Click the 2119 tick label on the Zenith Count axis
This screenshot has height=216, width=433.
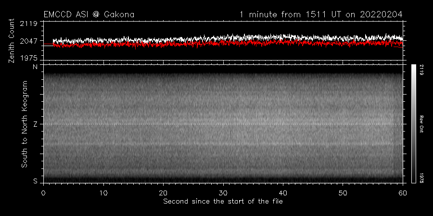(29, 24)
